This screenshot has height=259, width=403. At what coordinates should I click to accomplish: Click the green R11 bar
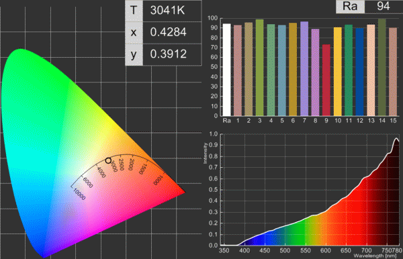click(x=349, y=70)
